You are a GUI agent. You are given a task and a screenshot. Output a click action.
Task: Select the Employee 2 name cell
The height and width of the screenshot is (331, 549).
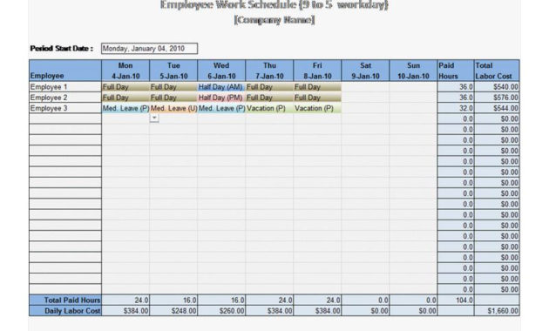(65, 98)
